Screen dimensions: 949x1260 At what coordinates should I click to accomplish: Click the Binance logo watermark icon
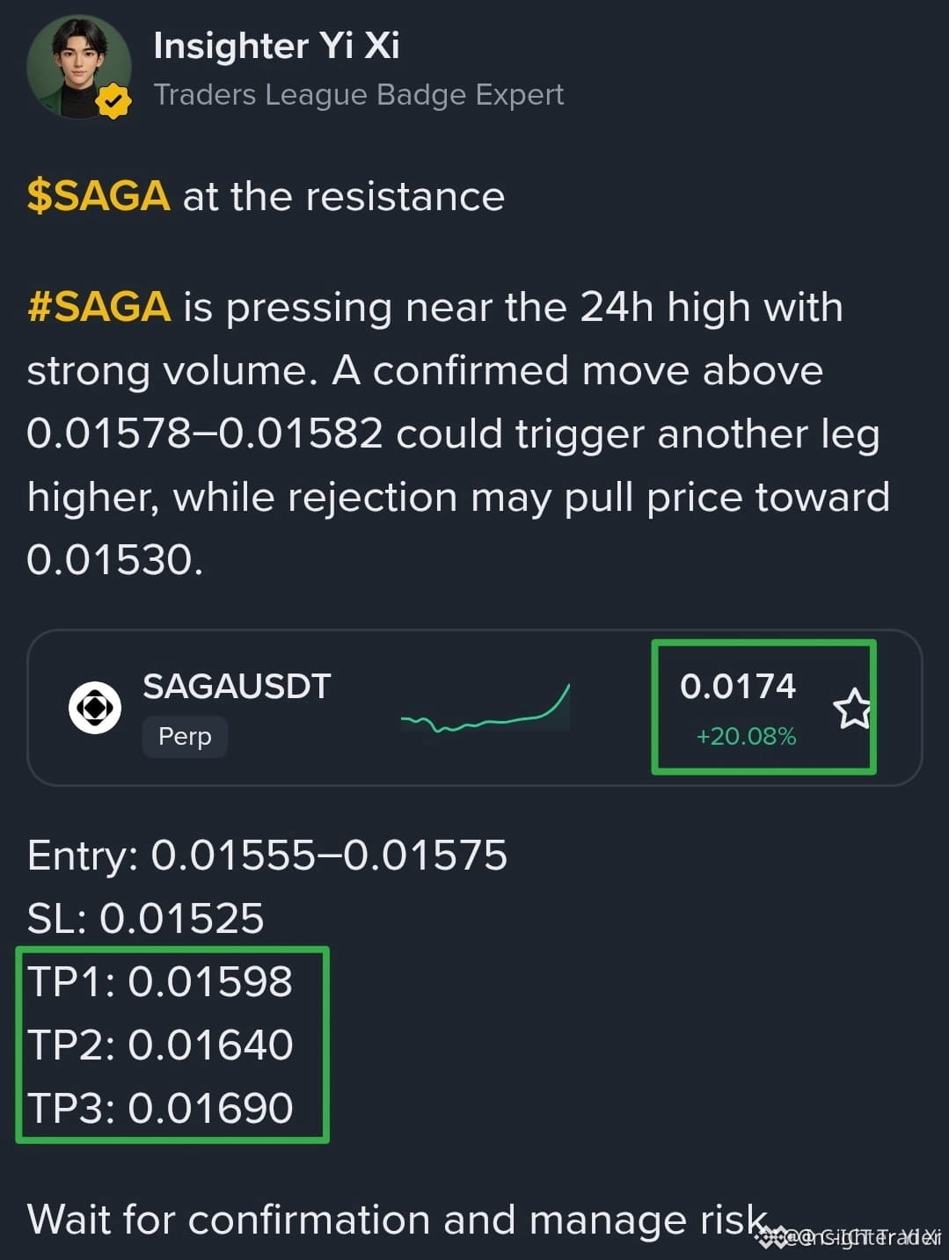click(x=772, y=1237)
